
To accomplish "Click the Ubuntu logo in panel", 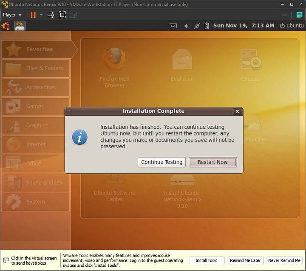I will (x=5, y=26).
